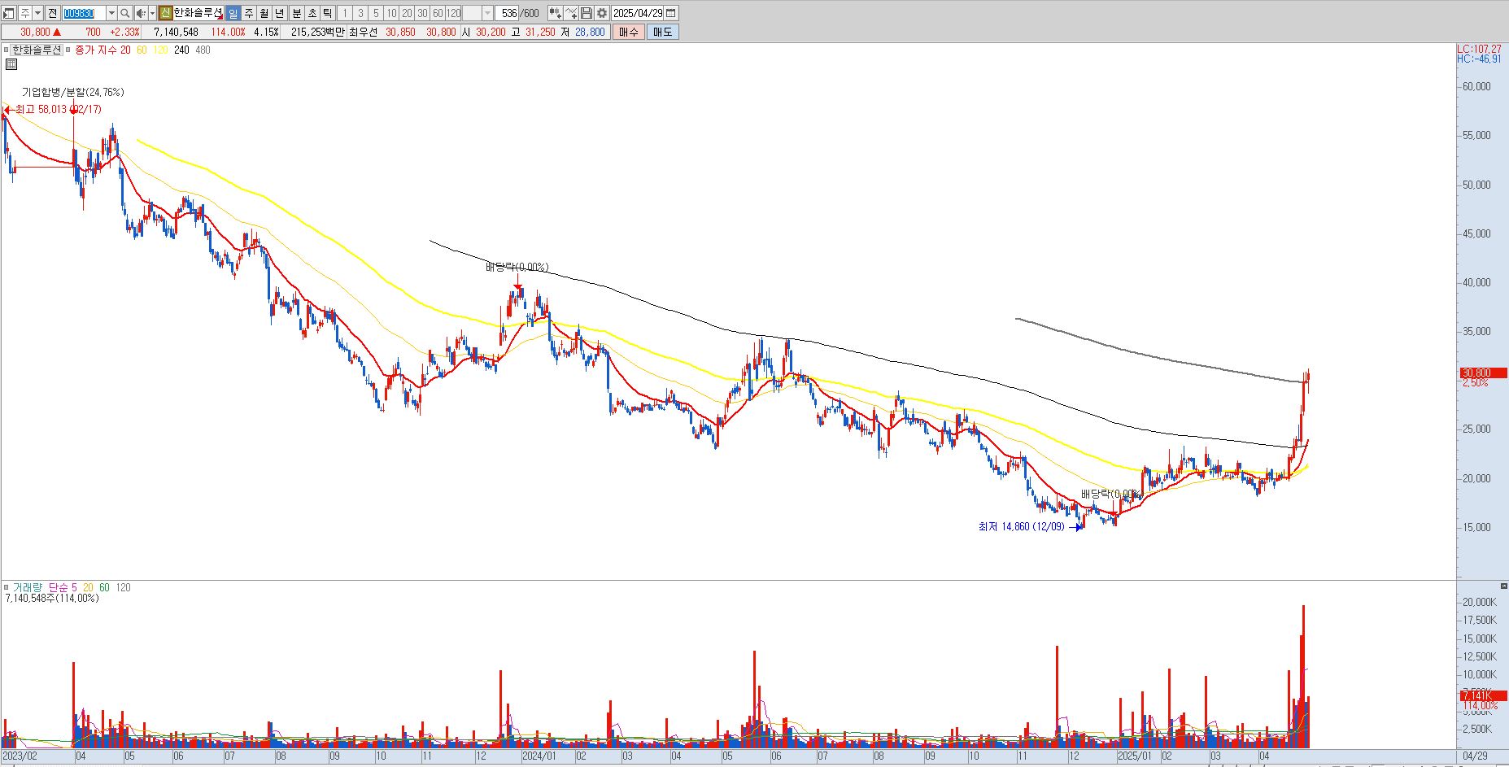
Task: Click the 최저 14,860 (12/09) annotation
Action: click(x=1021, y=526)
